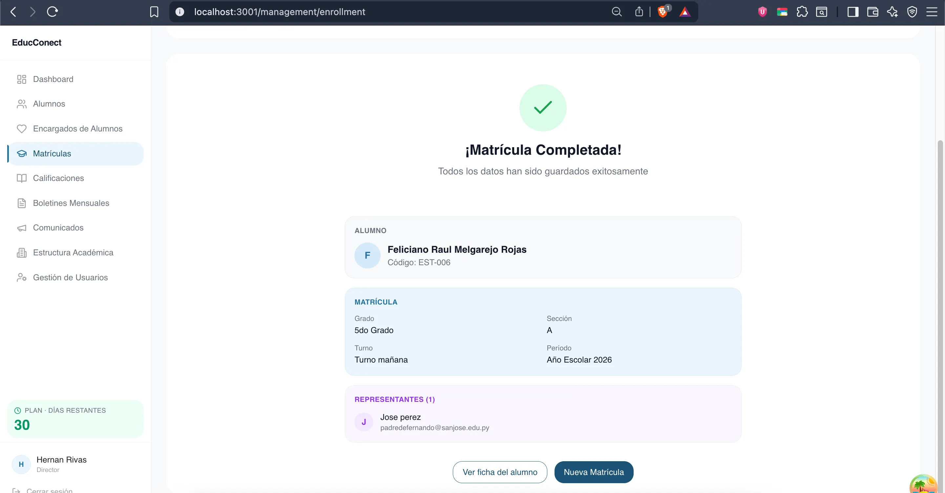Image resolution: width=945 pixels, height=493 pixels.
Task: Click the Nueva Matrícula button
Action: [594, 472]
